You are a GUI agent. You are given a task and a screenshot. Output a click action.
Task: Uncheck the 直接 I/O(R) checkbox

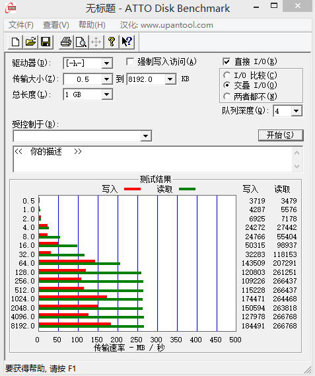pyautogui.click(x=227, y=61)
